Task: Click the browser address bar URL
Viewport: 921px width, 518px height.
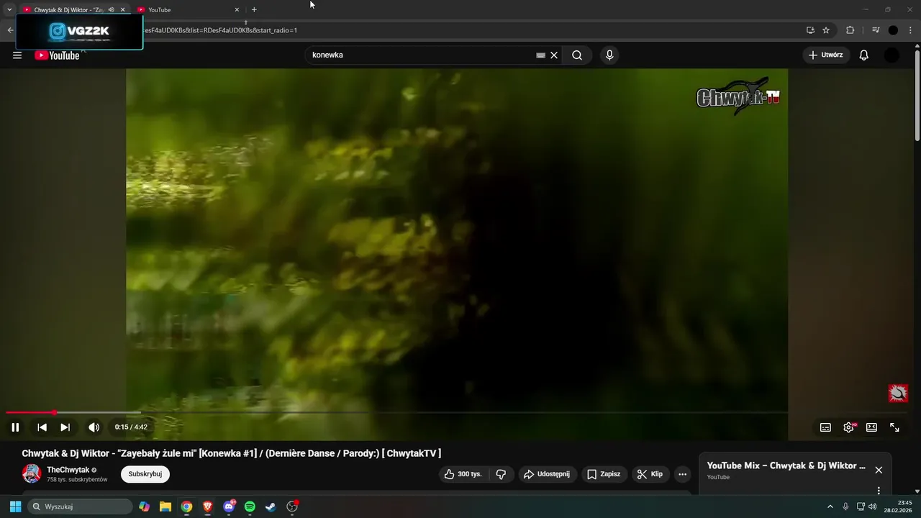Action: (x=220, y=30)
